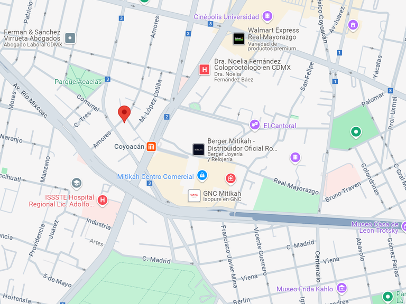Open Mitikah Centro Comercial shopping bag icon
This screenshot has height=304, width=406.
pyautogui.click(x=202, y=175)
